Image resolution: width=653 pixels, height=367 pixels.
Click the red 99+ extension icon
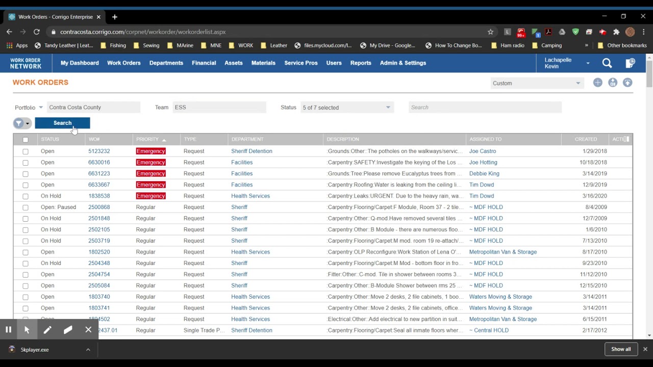click(521, 32)
